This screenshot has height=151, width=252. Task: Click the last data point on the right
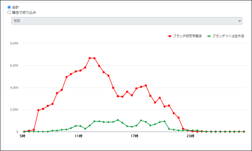[x=244, y=132]
